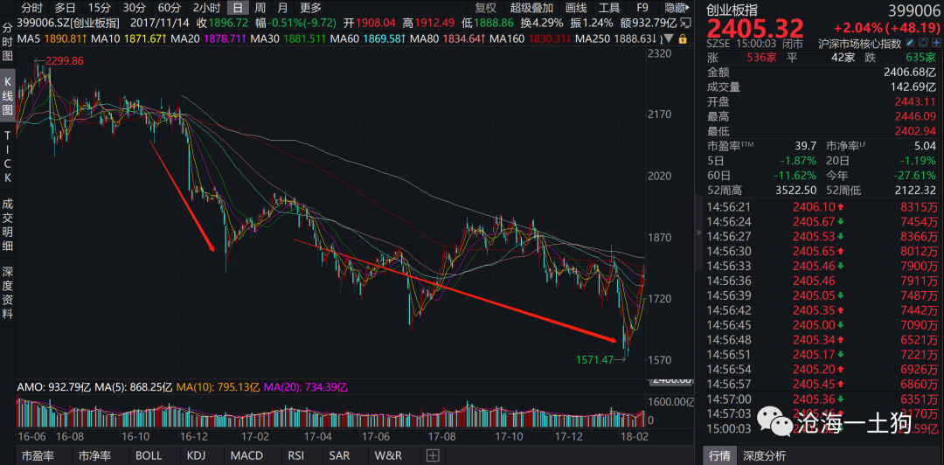The height and width of the screenshot is (465, 944).
Task: Open the 更多 periods dropdown
Action: click(310, 8)
